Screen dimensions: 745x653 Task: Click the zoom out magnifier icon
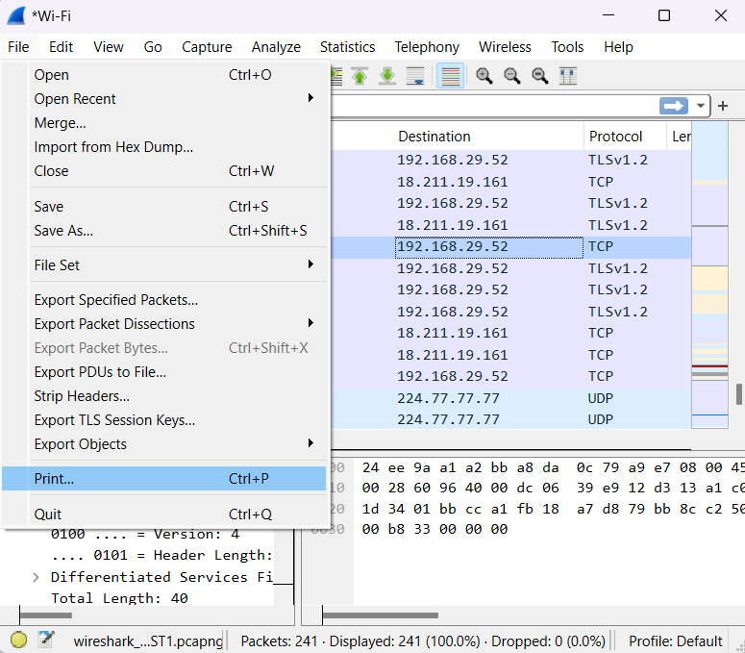point(512,76)
